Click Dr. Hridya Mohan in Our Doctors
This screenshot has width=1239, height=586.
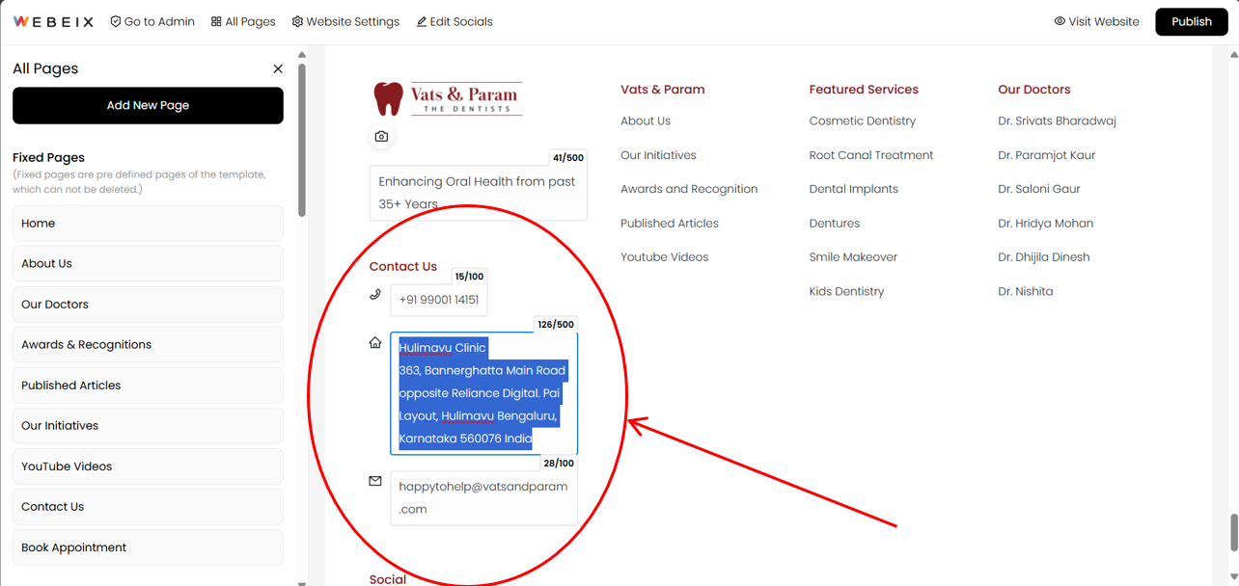1046,223
